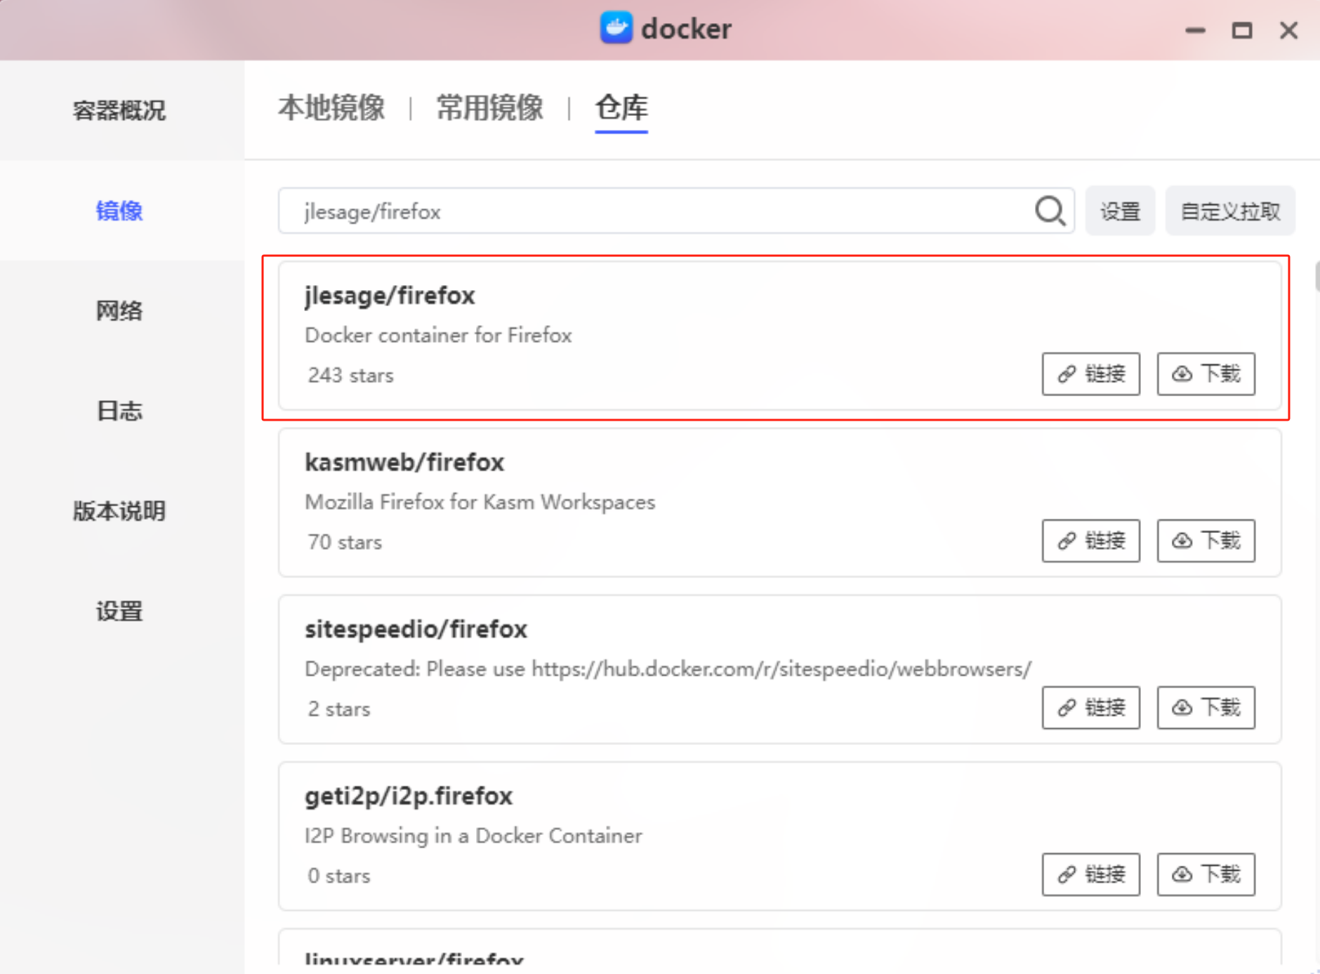Download the sitespeedio/firefox image
The height and width of the screenshot is (974, 1320).
[1206, 707]
